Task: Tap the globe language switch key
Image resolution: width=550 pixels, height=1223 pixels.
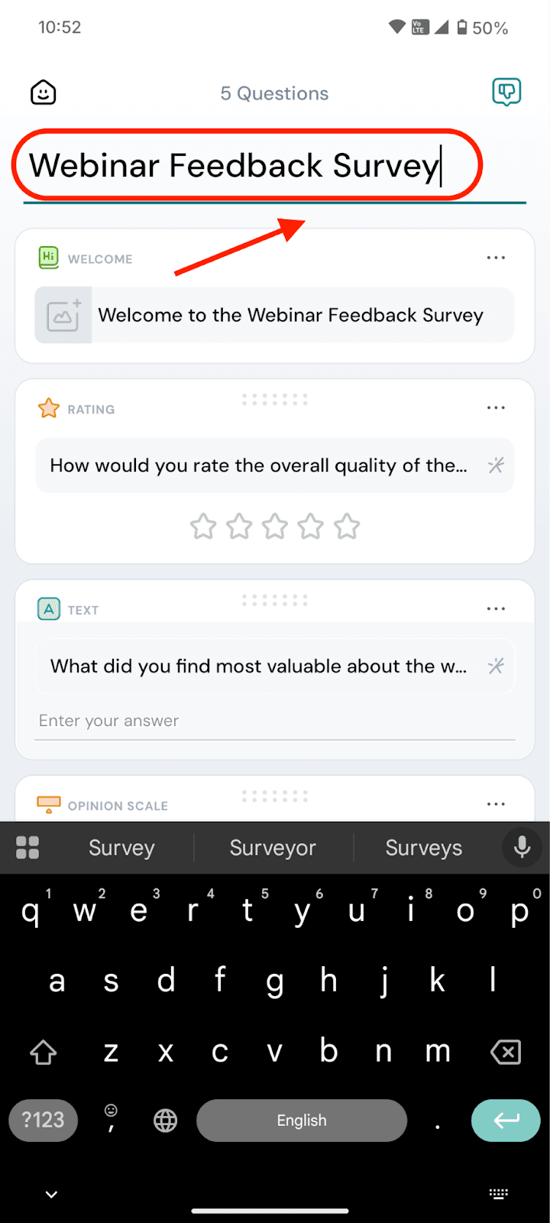Action: pyautogui.click(x=165, y=1121)
